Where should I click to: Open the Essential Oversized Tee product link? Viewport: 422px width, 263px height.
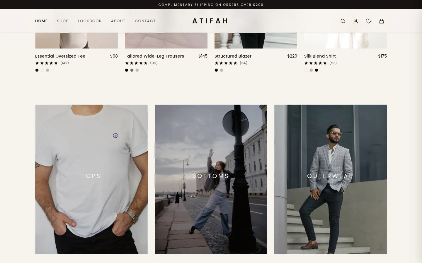pyautogui.click(x=60, y=56)
